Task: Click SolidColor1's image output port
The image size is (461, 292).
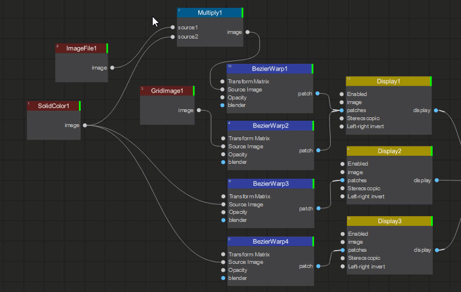Action: (85, 125)
